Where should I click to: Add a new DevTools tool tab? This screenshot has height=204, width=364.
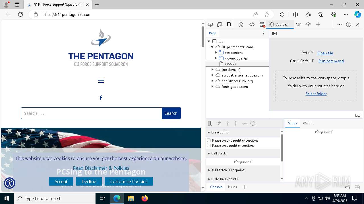pos(318,24)
